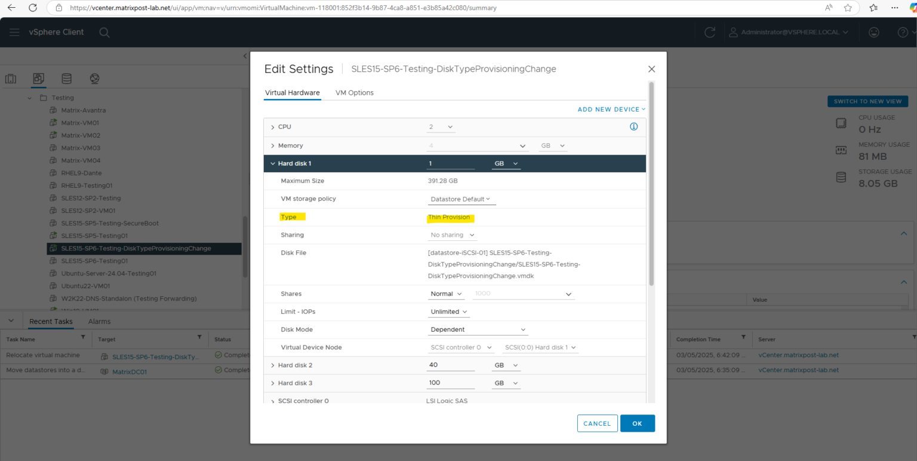This screenshot has height=461, width=917.
Task: Expand the Hard disk 2 section
Action: 272,365
